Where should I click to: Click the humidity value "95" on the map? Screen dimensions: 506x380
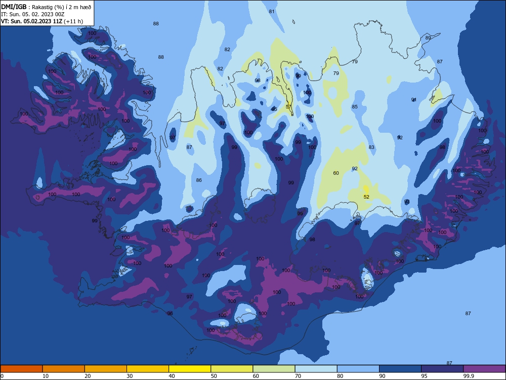point(274,109)
